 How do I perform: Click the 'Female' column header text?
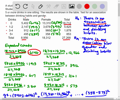click(x=46, y=20)
